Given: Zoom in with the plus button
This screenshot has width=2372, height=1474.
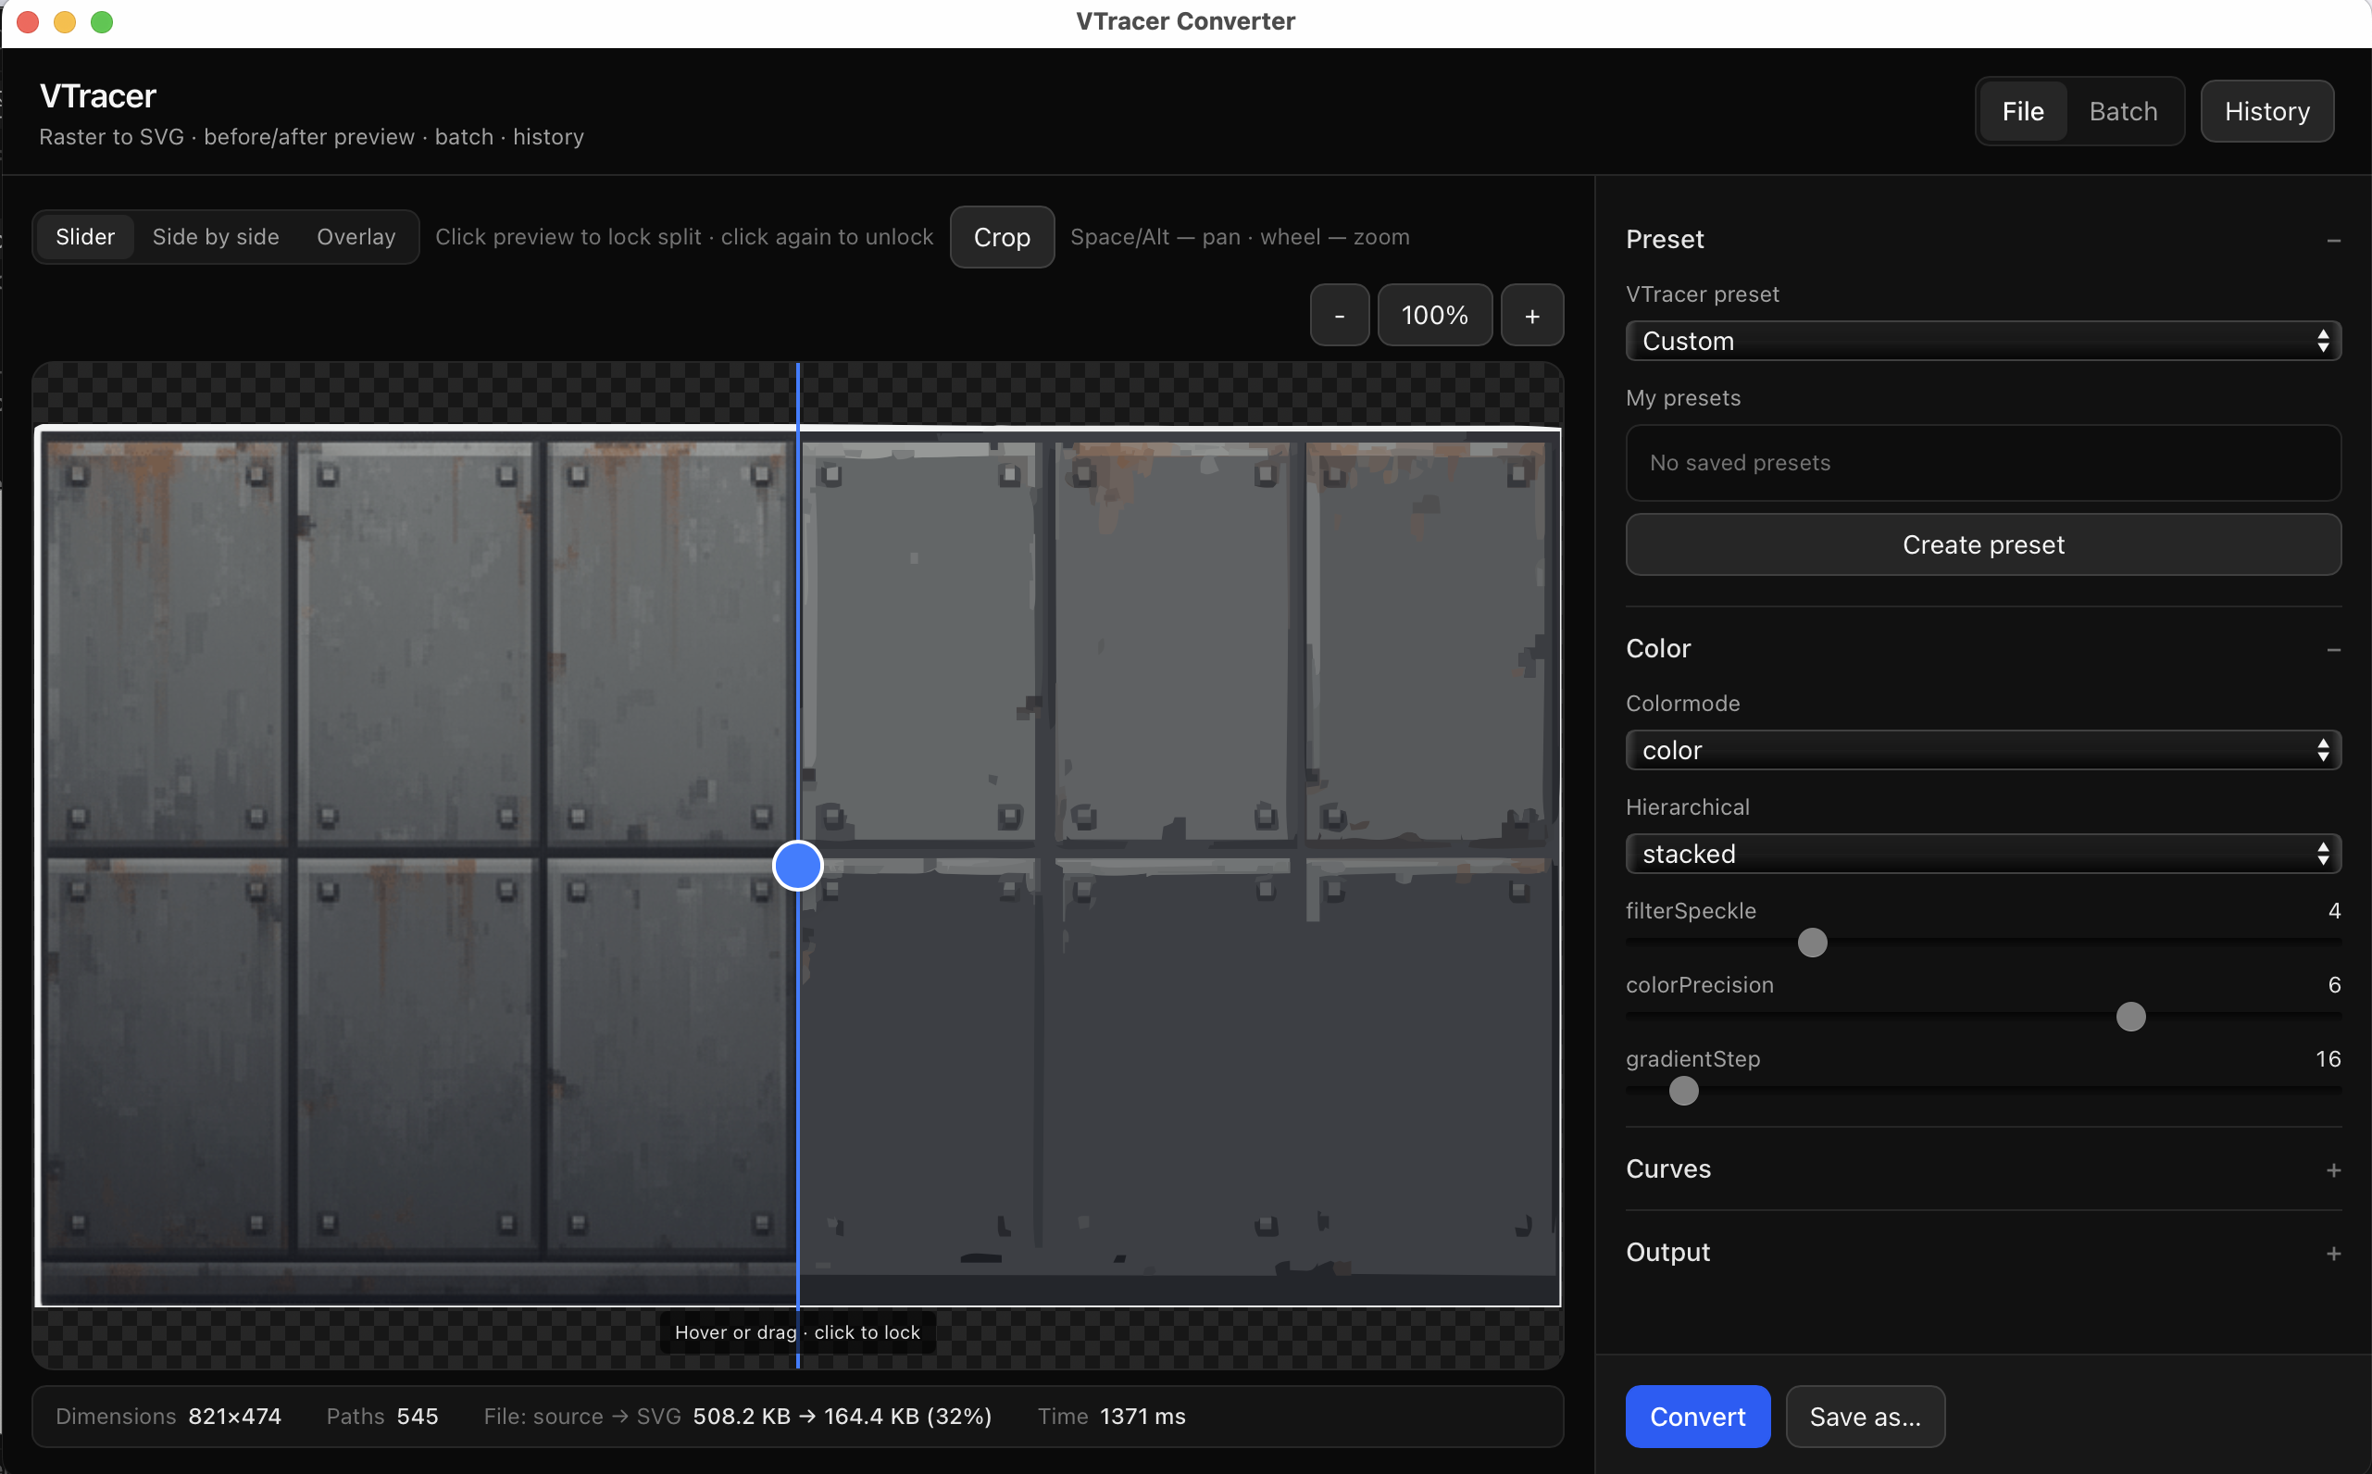Looking at the screenshot, I should tap(1532, 315).
